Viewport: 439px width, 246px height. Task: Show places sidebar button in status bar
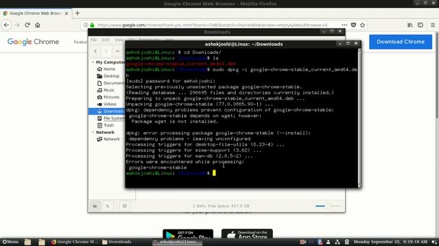95,206
